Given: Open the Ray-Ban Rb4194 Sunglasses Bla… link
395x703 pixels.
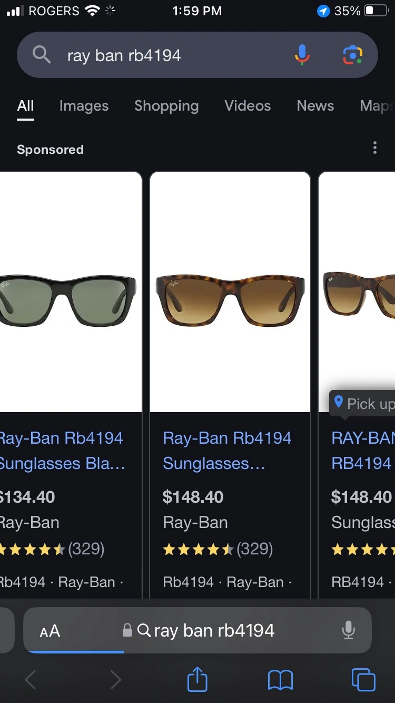Looking at the screenshot, I should tap(62, 451).
